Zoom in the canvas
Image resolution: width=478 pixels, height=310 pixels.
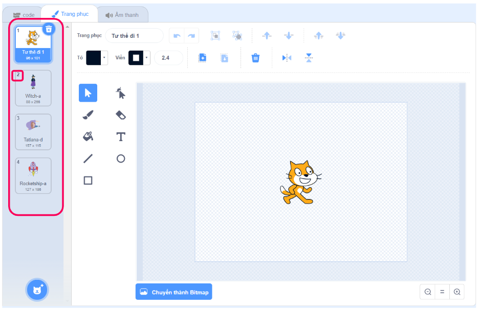tap(457, 292)
